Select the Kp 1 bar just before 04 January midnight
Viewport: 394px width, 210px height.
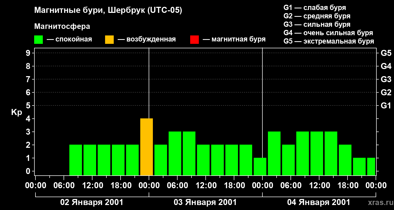tap(260, 167)
